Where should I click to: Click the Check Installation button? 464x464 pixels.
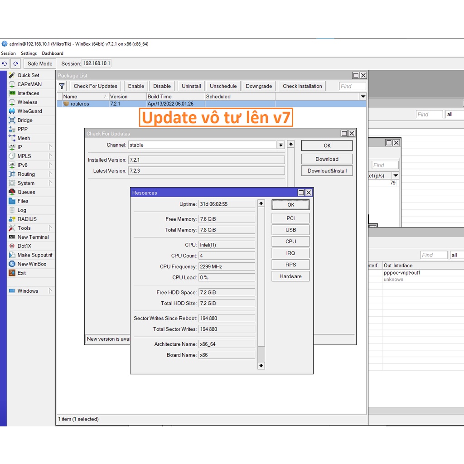[302, 86]
